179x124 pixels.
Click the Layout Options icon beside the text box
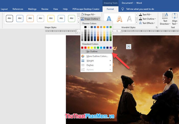129,47
